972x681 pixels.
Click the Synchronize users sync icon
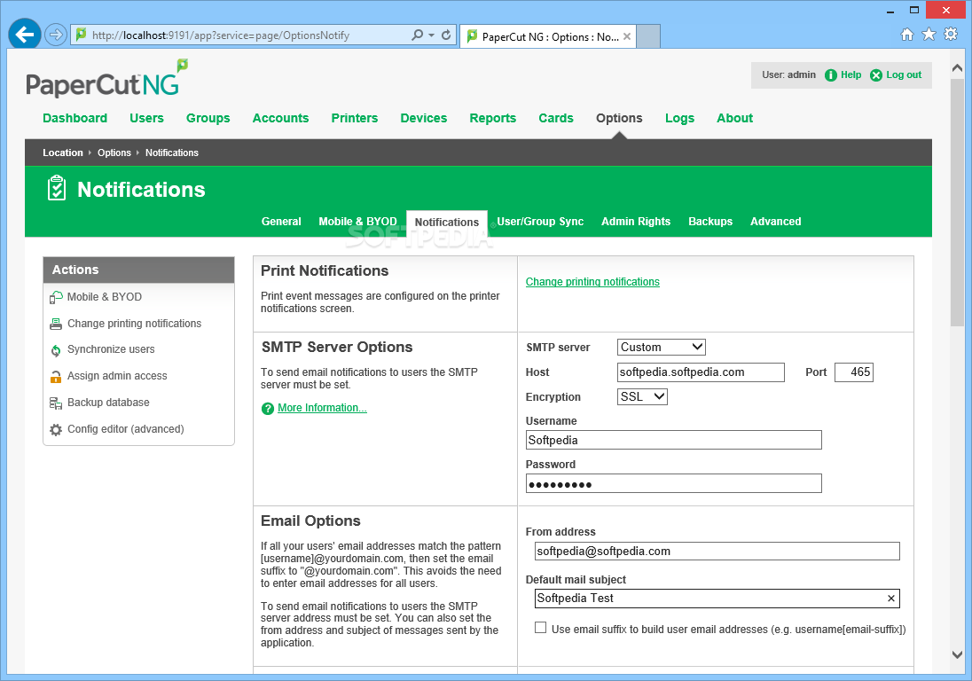click(x=56, y=350)
